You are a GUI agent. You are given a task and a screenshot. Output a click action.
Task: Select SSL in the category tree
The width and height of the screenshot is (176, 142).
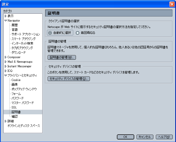pyautogui.click(x=14, y=107)
